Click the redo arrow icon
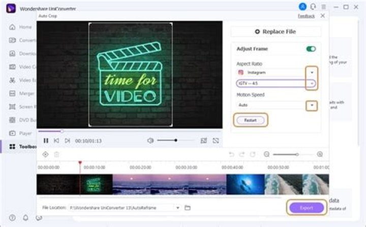This screenshot has height=227, width=366. coord(242,154)
